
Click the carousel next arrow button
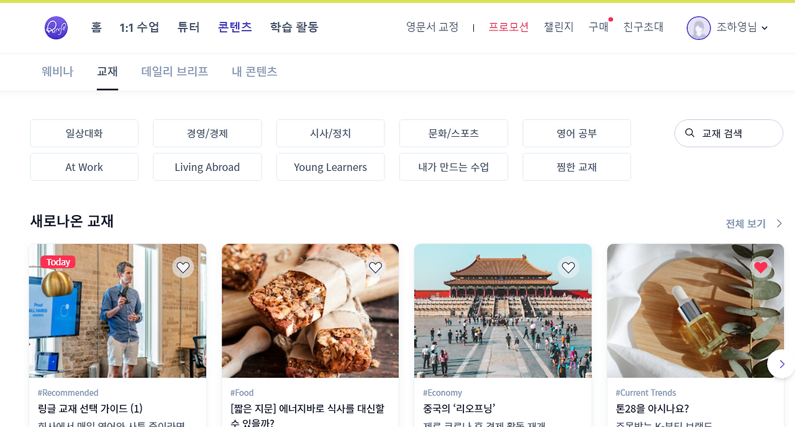click(781, 364)
